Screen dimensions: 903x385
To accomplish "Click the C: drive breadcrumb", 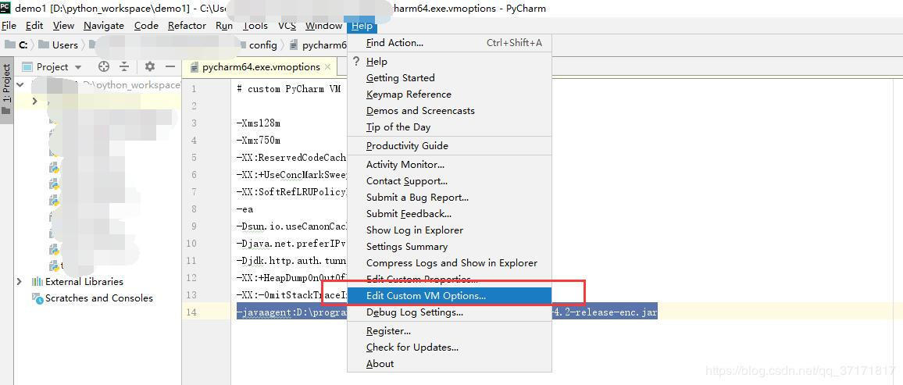I will click(16, 45).
